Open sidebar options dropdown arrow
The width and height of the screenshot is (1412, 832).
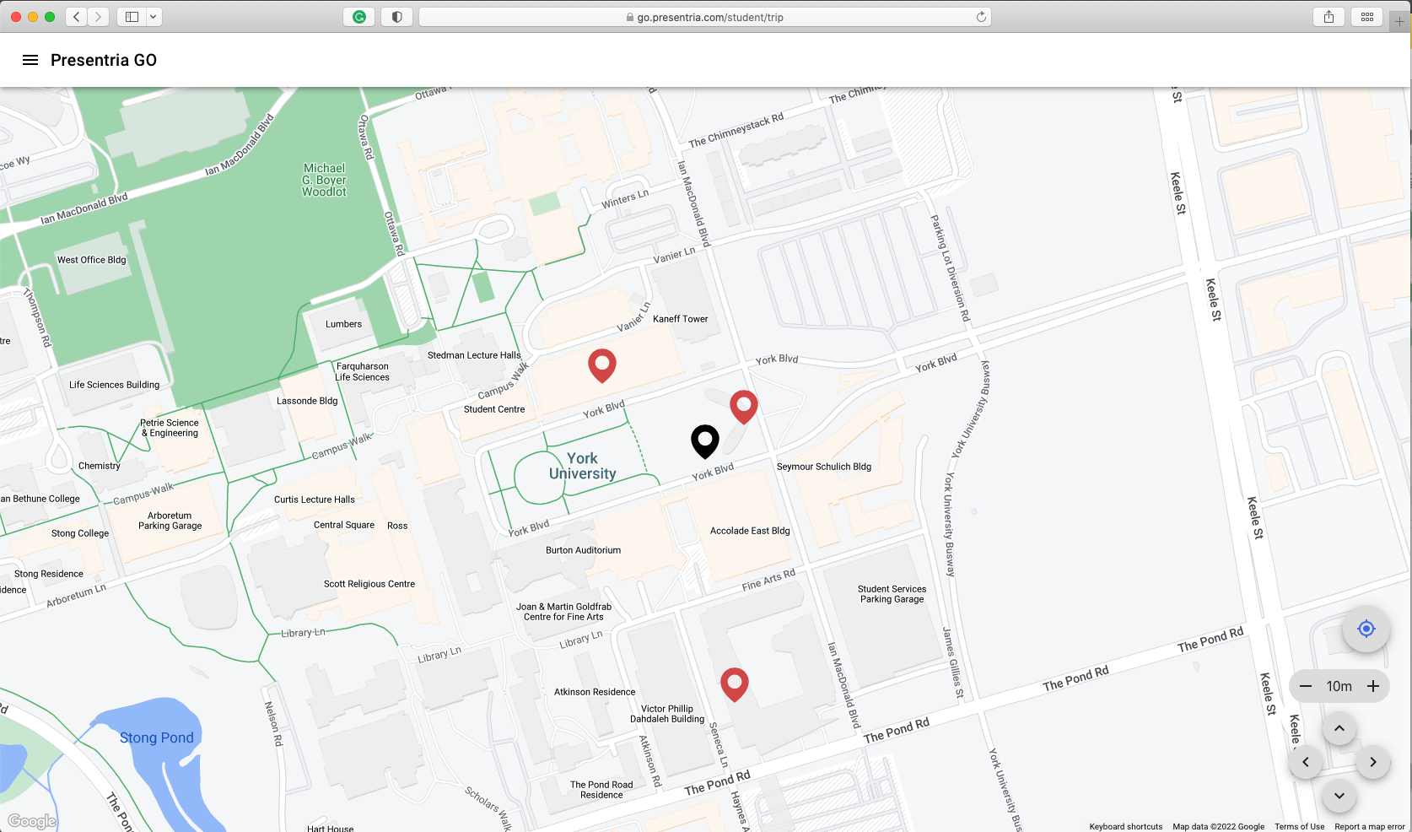[154, 17]
